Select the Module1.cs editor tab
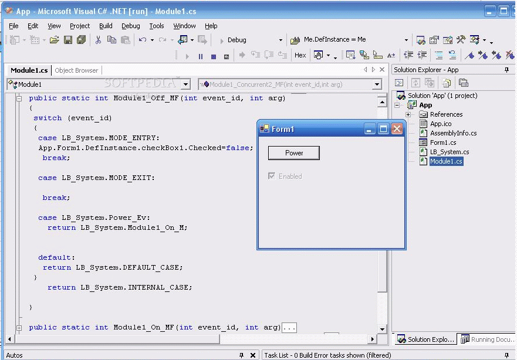The height and width of the screenshot is (360, 517). [29, 70]
